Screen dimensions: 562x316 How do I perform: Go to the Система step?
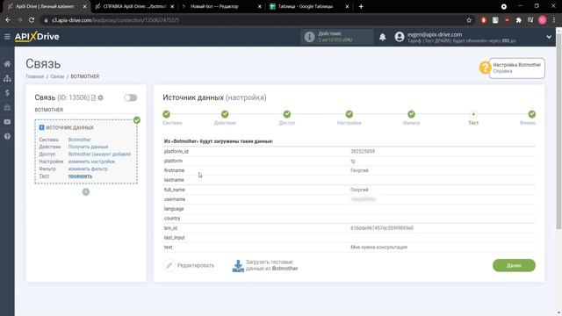166,114
